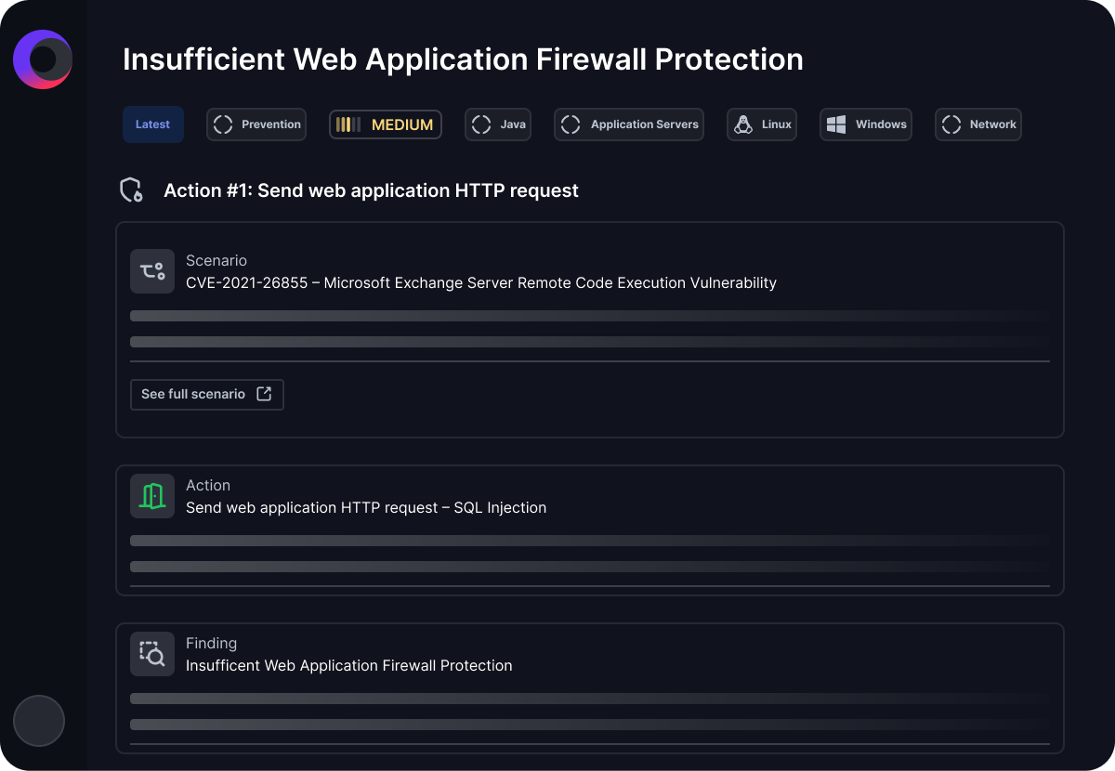1115x771 pixels.
Task: Click the page title Insufficient Web Application Firewall Protection
Action: [x=463, y=59]
